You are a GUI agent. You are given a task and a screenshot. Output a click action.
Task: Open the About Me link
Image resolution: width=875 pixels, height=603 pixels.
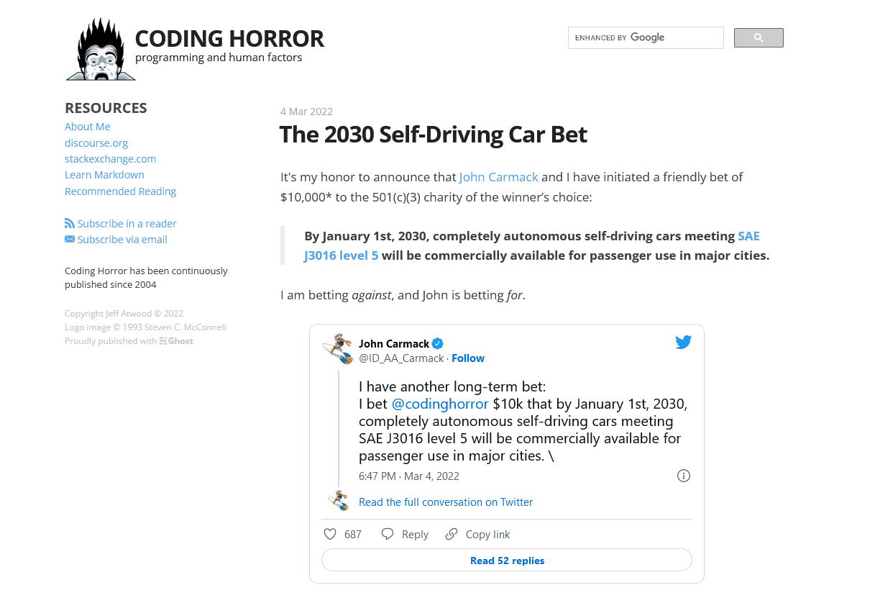tap(88, 127)
